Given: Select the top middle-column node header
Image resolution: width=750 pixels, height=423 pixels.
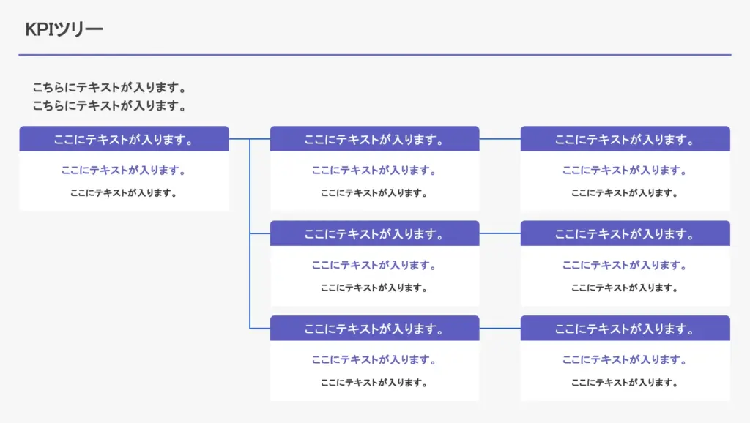Looking at the screenshot, I should [374, 139].
